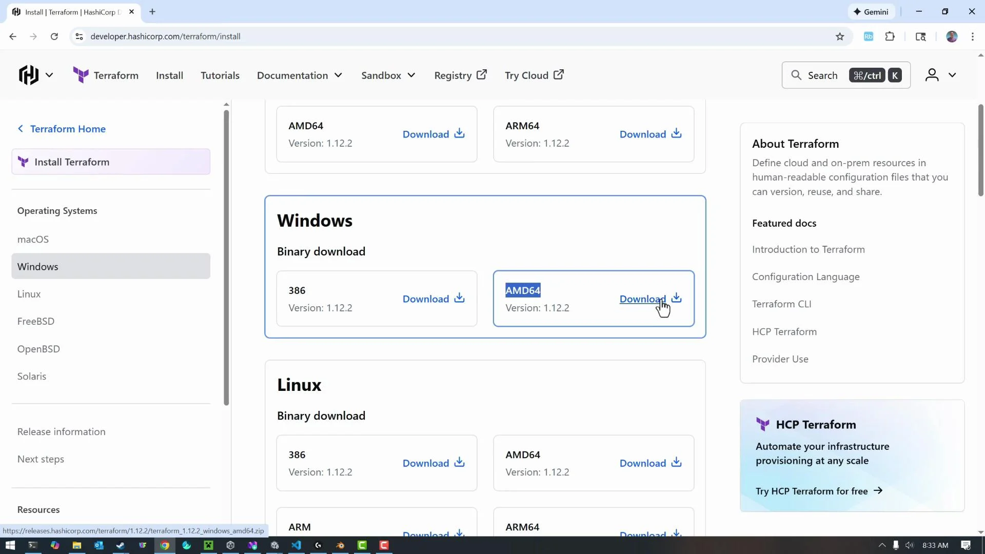985x554 pixels.
Task: Download Linux 386 binary
Action: (434, 463)
